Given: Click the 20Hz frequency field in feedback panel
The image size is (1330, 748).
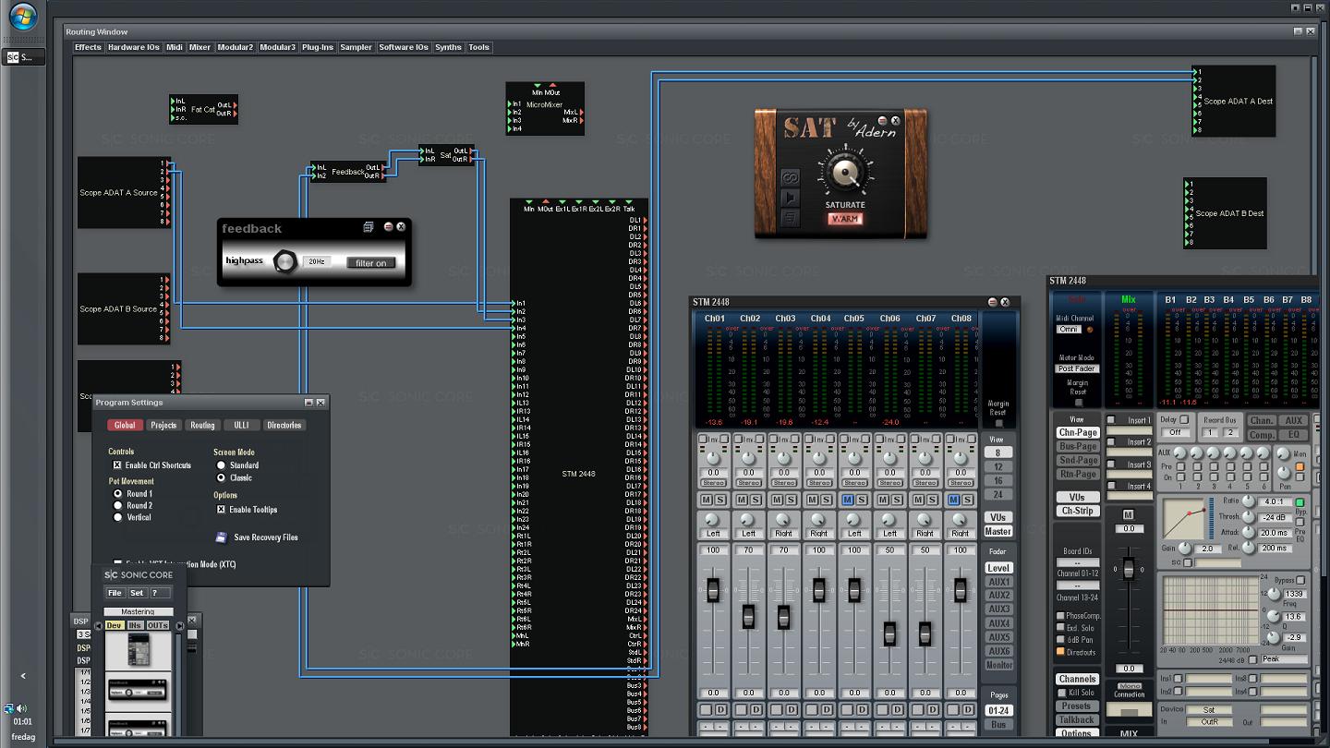Looking at the screenshot, I should point(317,262).
